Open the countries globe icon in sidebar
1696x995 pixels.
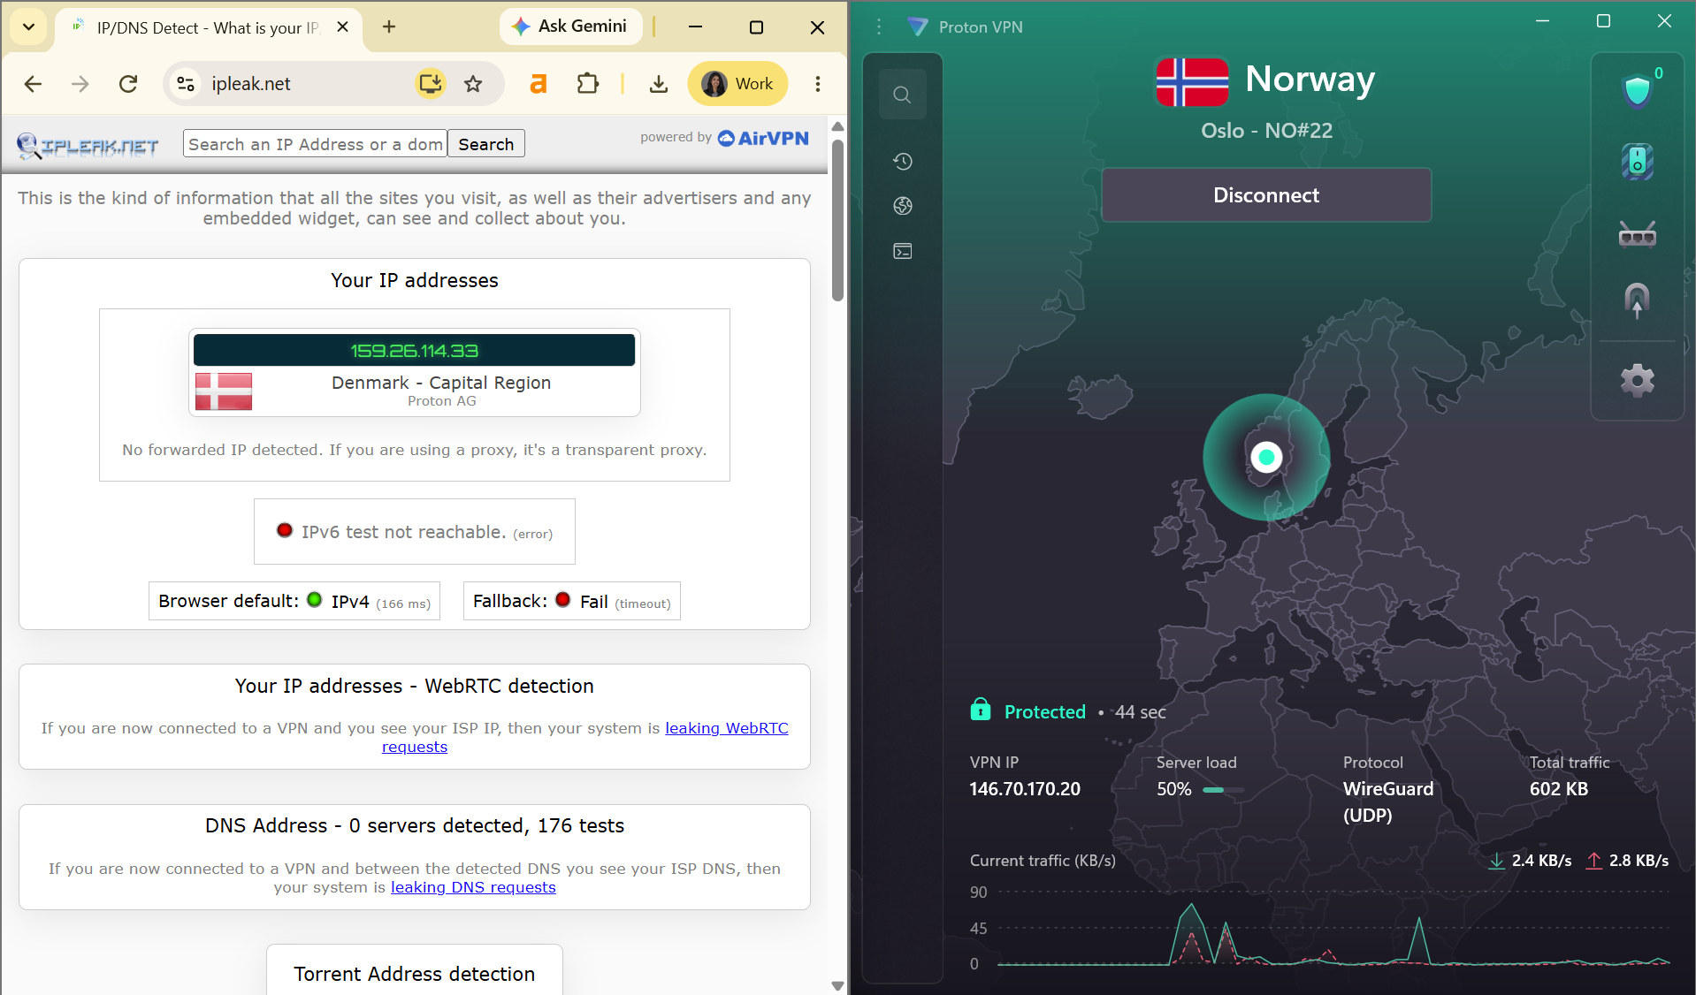(x=902, y=206)
